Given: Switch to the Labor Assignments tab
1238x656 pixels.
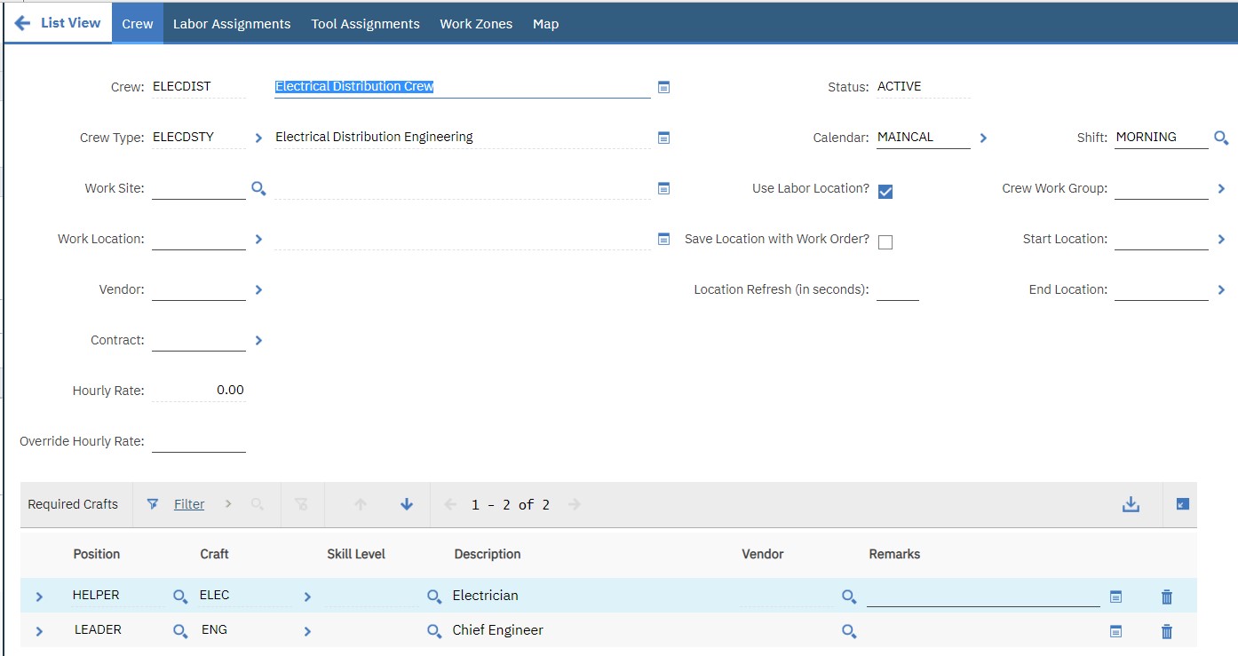Looking at the screenshot, I should click(x=232, y=24).
